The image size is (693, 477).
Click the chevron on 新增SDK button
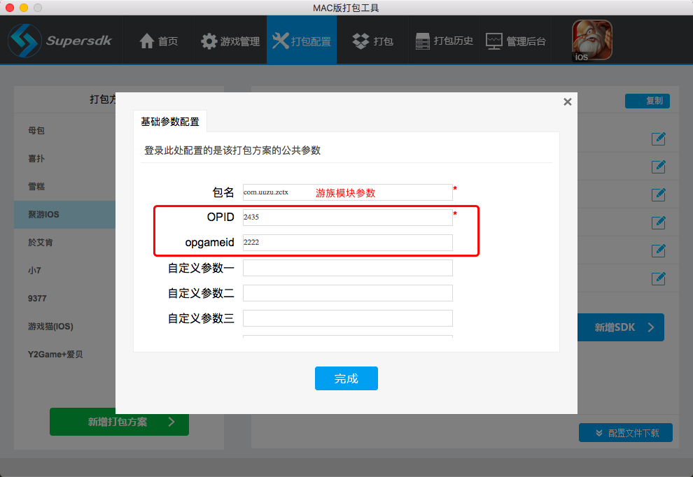651,327
